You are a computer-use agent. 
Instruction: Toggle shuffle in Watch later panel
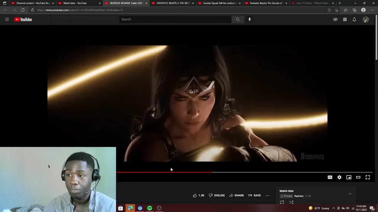[x=291, y=202]
